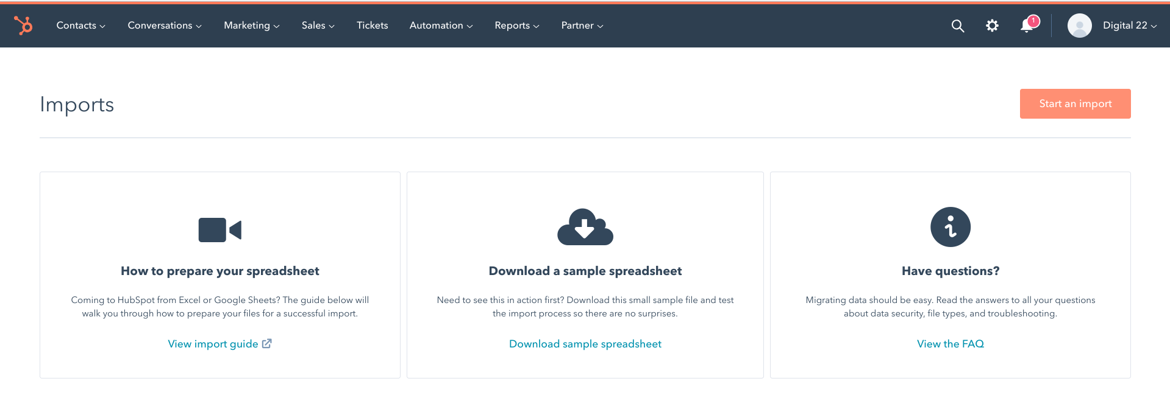Click the user avatar picture
This screenshot has height=401, width=1170.
click(1079, 26)
